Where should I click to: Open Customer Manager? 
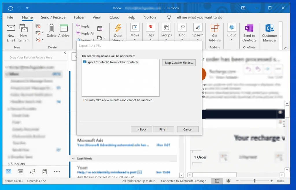pyautogui.click(x=270, y=33)
